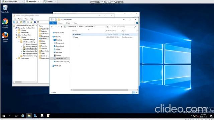Open Recycle Bin on the desktop
Viewport: 214px width, 120px height.
pyautogui.click(x=5, y=9)
